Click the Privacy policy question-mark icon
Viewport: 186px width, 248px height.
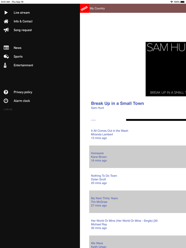coord(6,92)
